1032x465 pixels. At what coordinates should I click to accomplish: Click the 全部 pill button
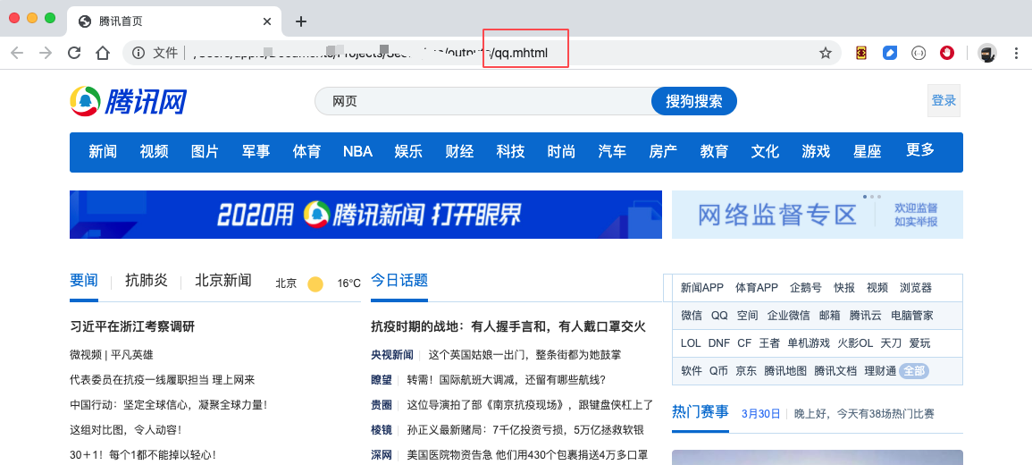(914, 371)
